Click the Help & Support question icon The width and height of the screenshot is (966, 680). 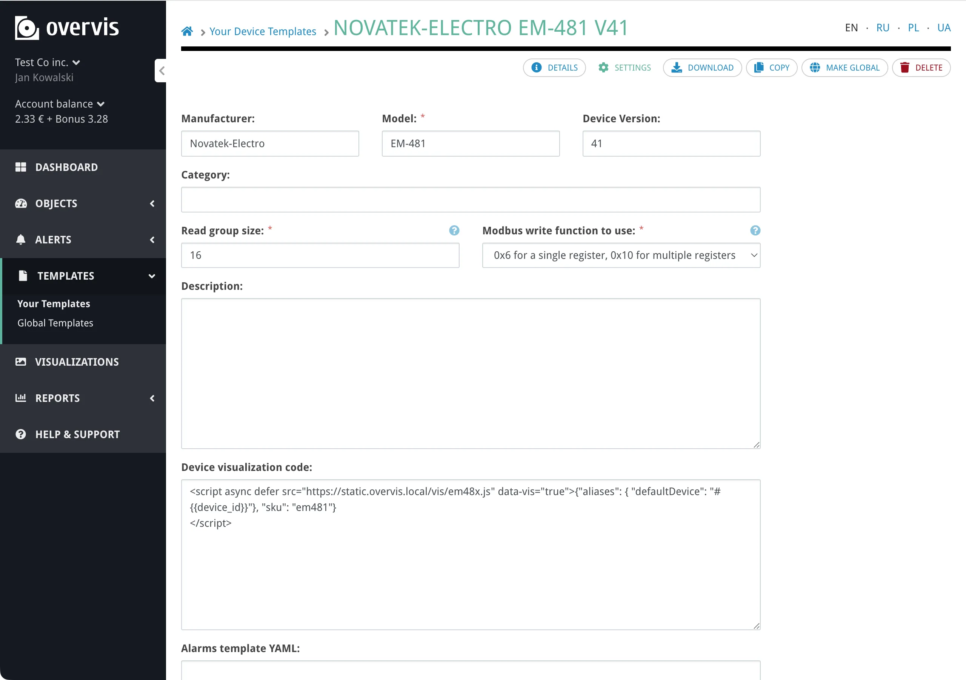coord(21,434)
